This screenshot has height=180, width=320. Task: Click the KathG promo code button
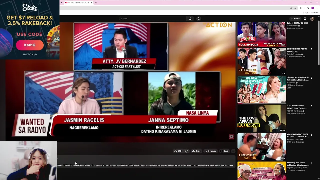click(30, 45)
